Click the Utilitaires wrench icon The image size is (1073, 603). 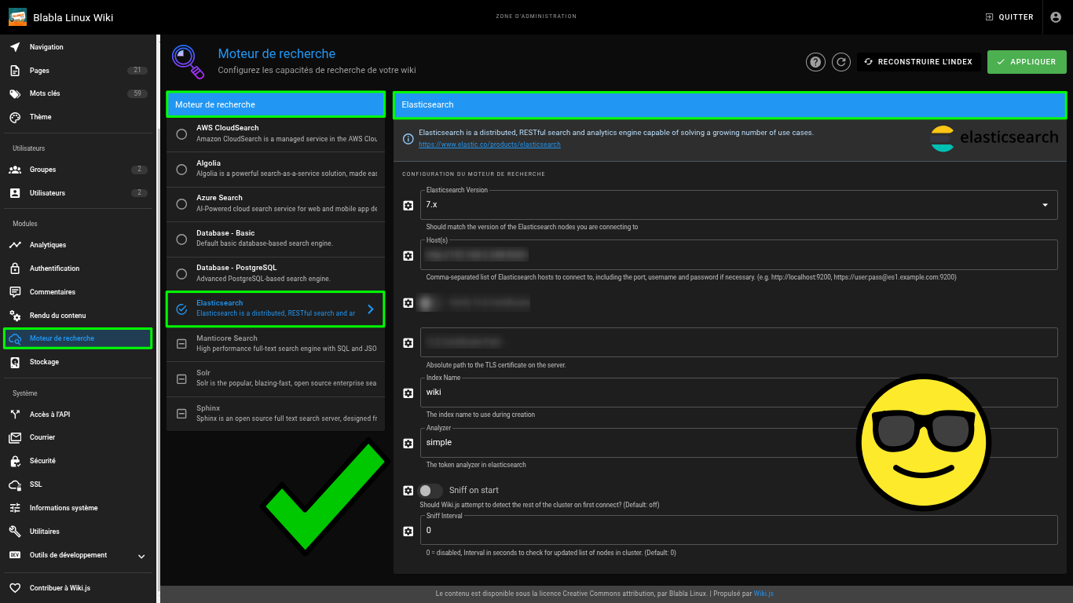coord(15,532)
